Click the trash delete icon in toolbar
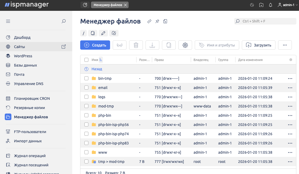 pyautogui.click(x=136, y=45)
